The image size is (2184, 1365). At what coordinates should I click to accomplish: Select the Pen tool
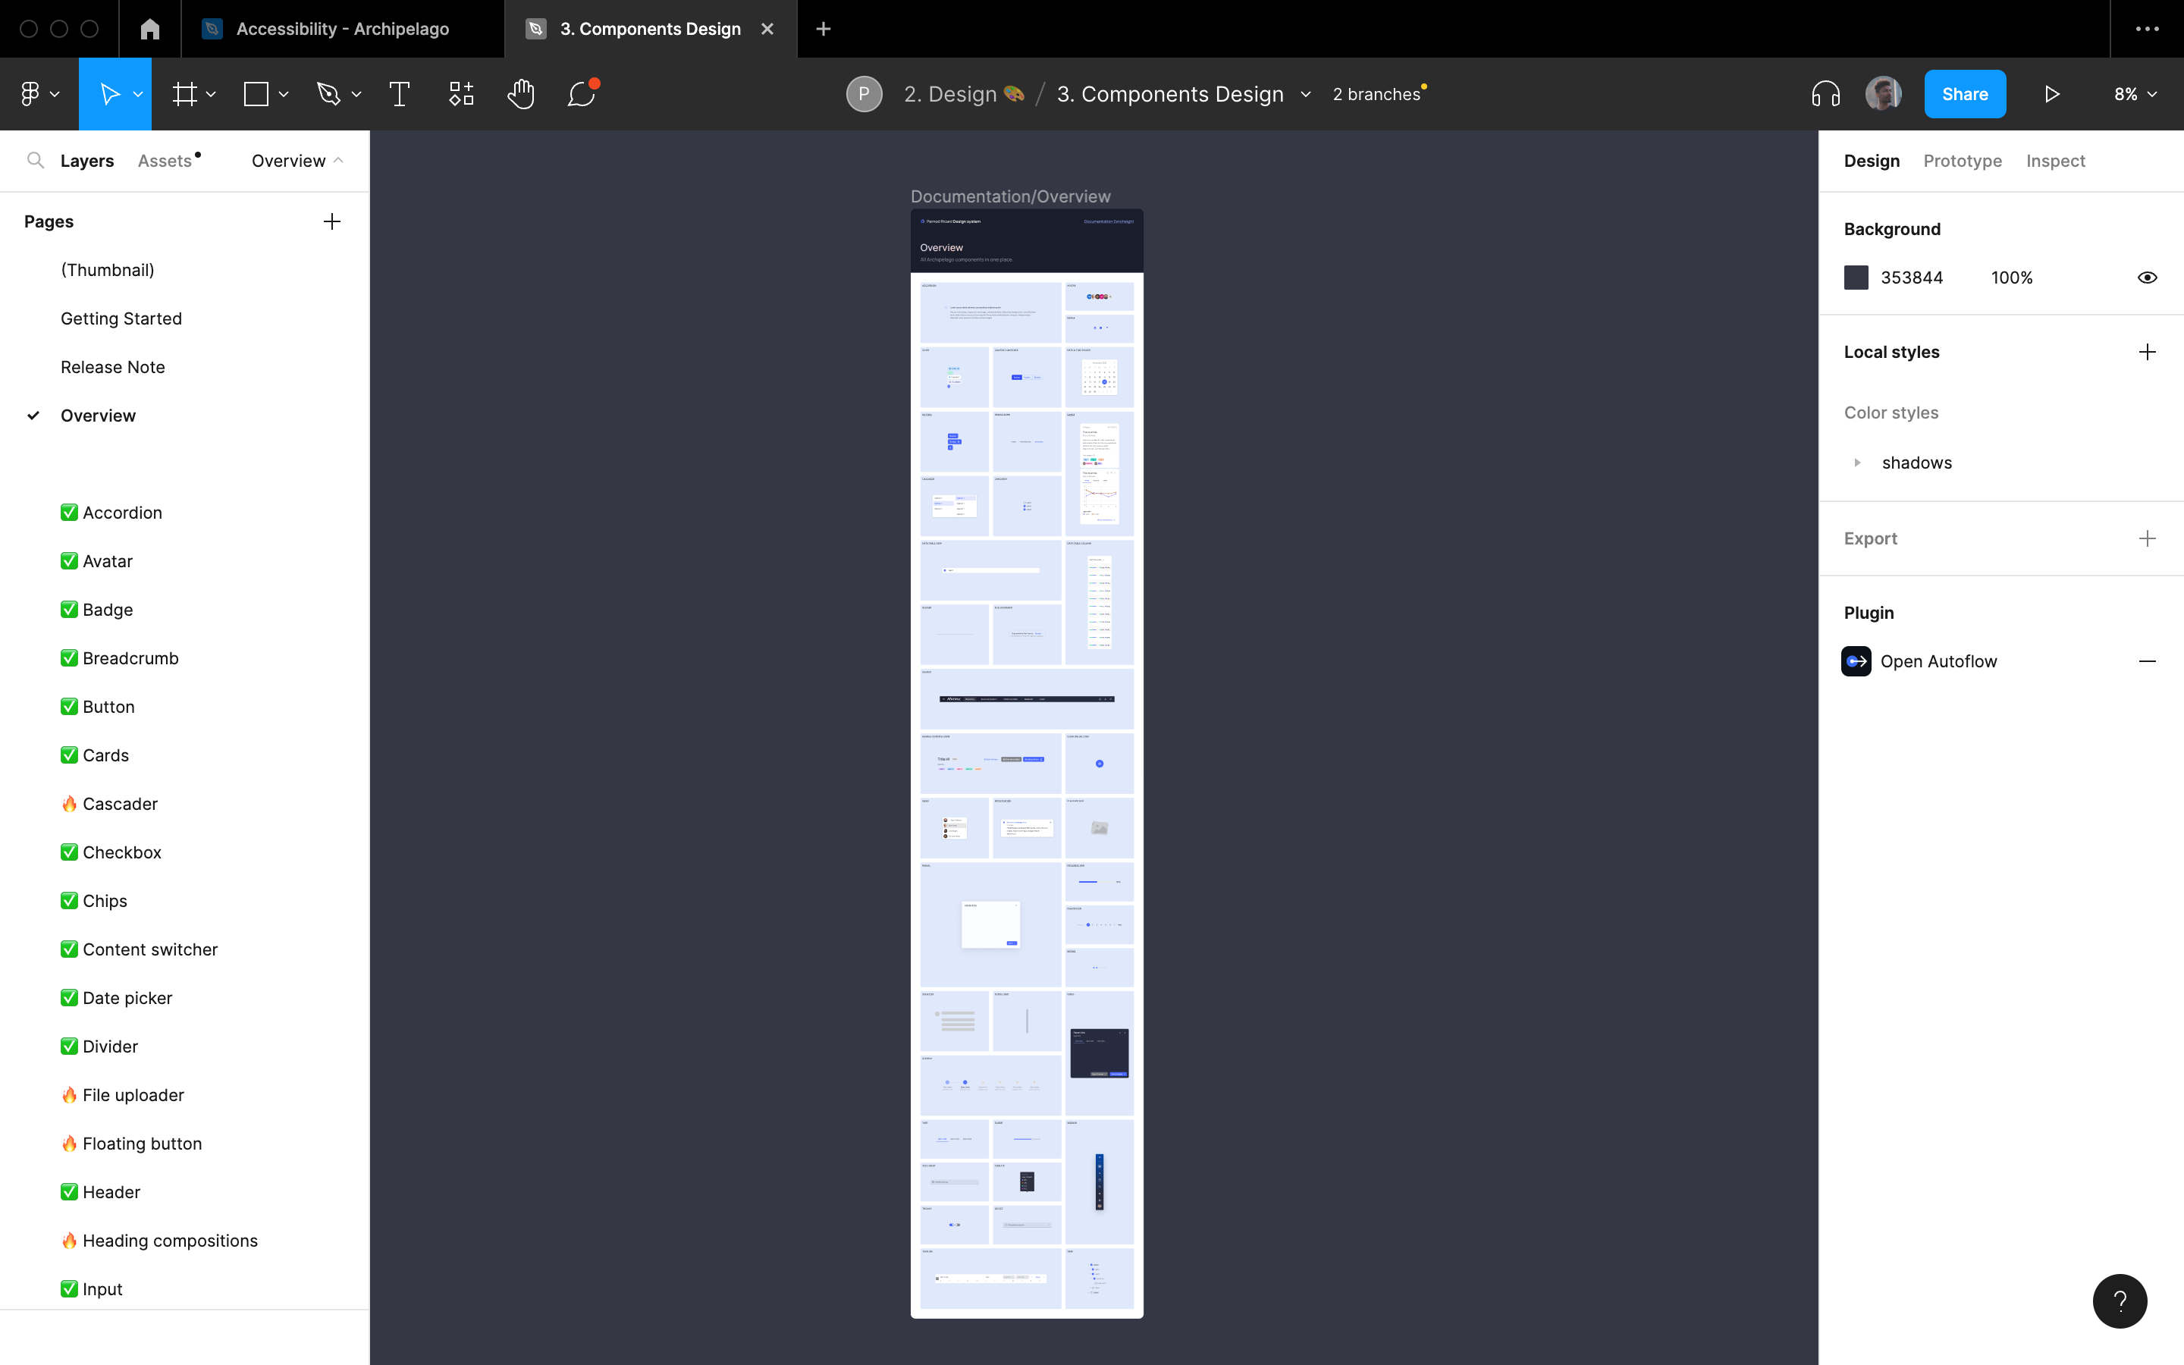pyautogui.click(x=328, y=94)
